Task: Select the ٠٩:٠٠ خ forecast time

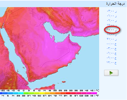Action: click(x=112, y=58)
